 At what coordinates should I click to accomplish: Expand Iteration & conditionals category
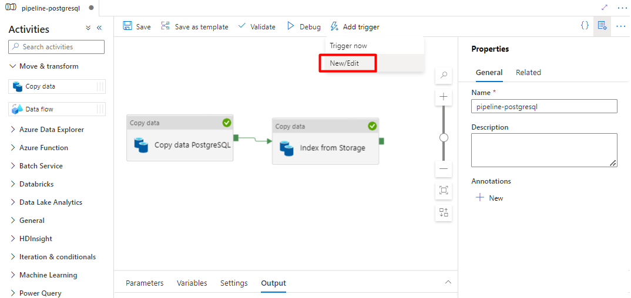click(53, 256)
